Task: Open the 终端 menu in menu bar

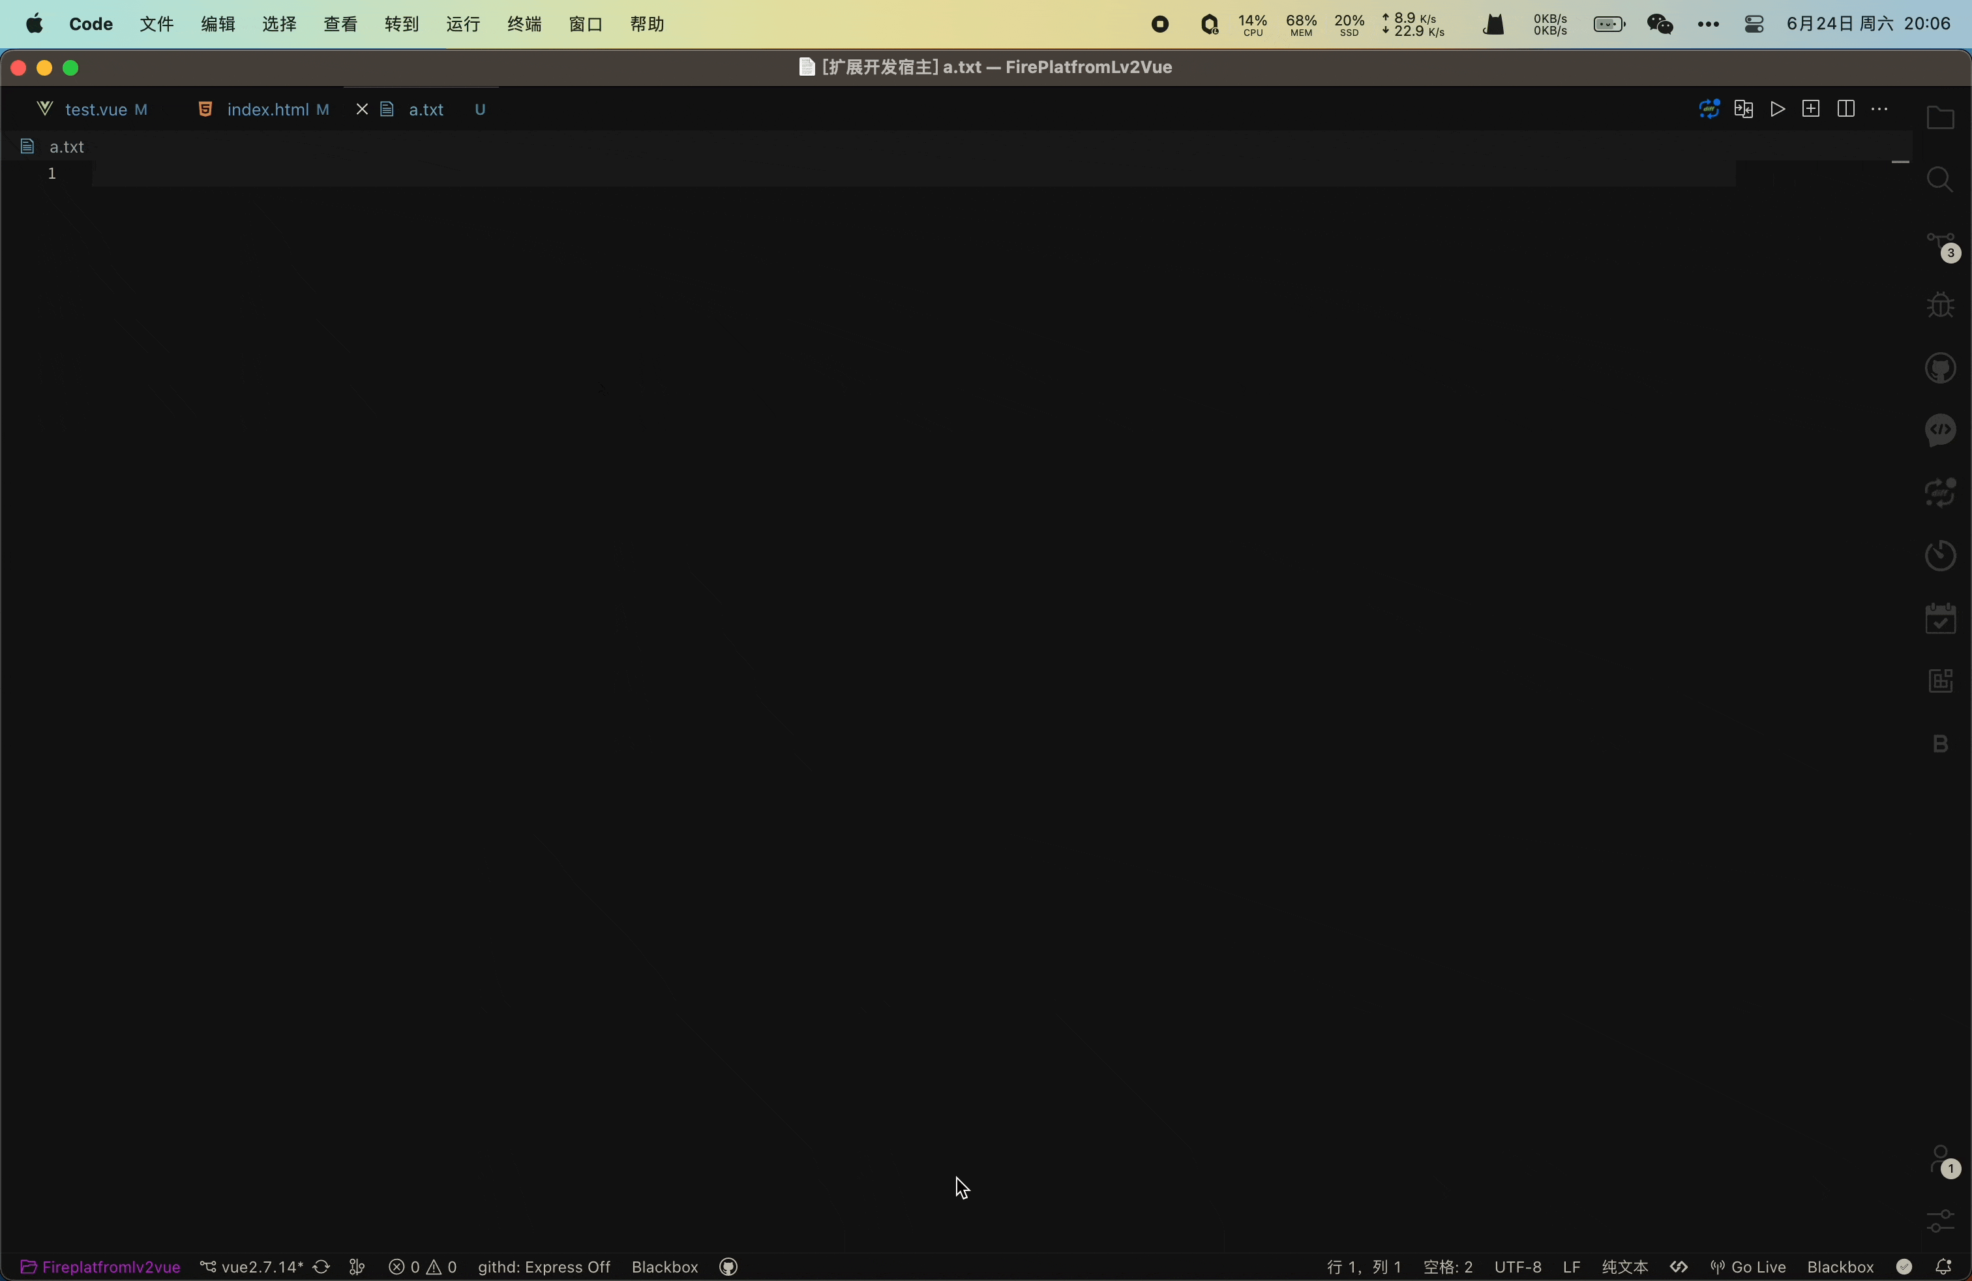Action: coord(524,24)
